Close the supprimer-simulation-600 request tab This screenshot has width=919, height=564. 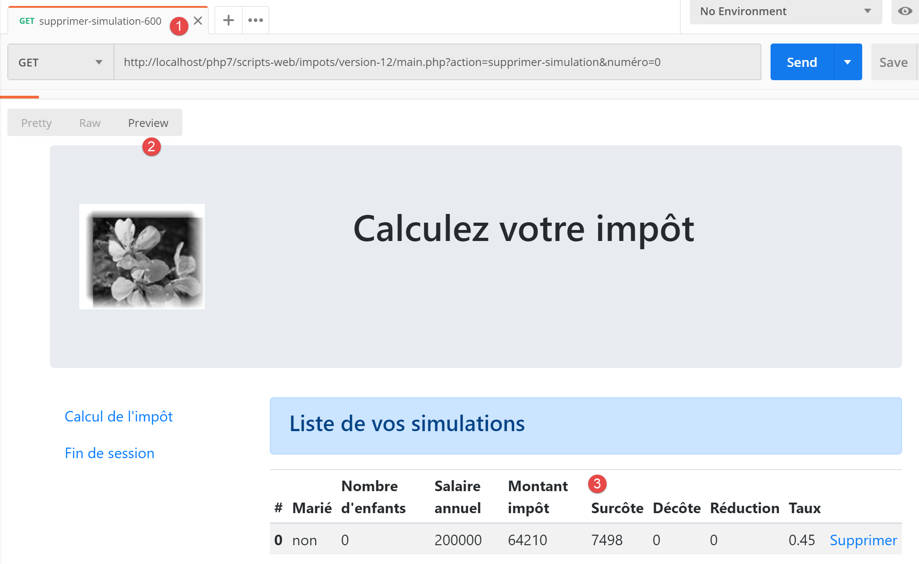(198, 21)
